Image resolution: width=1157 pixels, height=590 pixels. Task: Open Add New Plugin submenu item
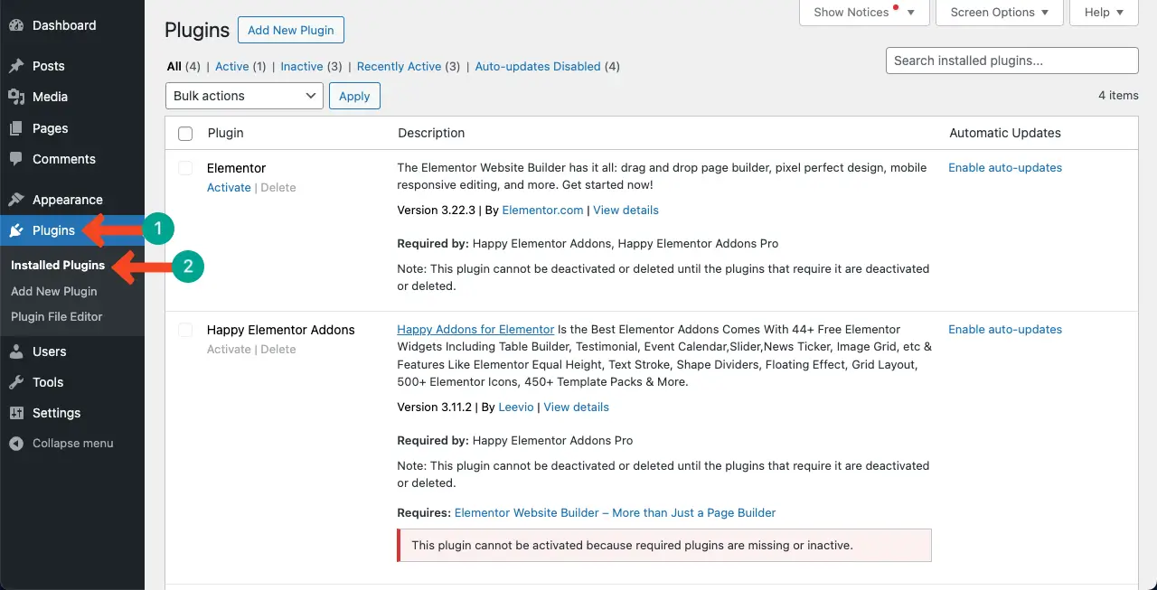coord(54,291)
